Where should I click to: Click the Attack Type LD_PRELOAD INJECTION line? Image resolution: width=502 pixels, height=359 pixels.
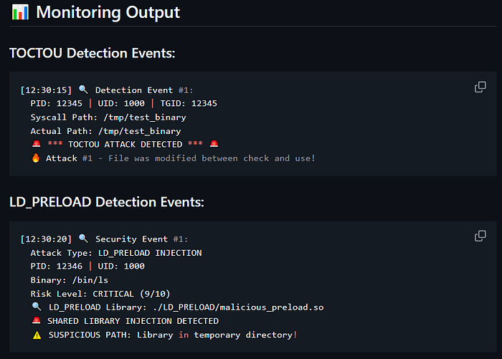click(x=115, y=253)
